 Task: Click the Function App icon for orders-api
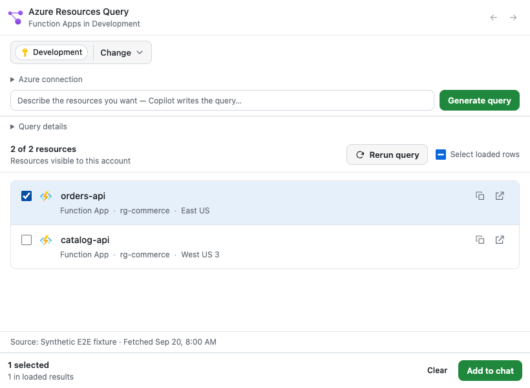pyautogui.click(x=46, y=196)
